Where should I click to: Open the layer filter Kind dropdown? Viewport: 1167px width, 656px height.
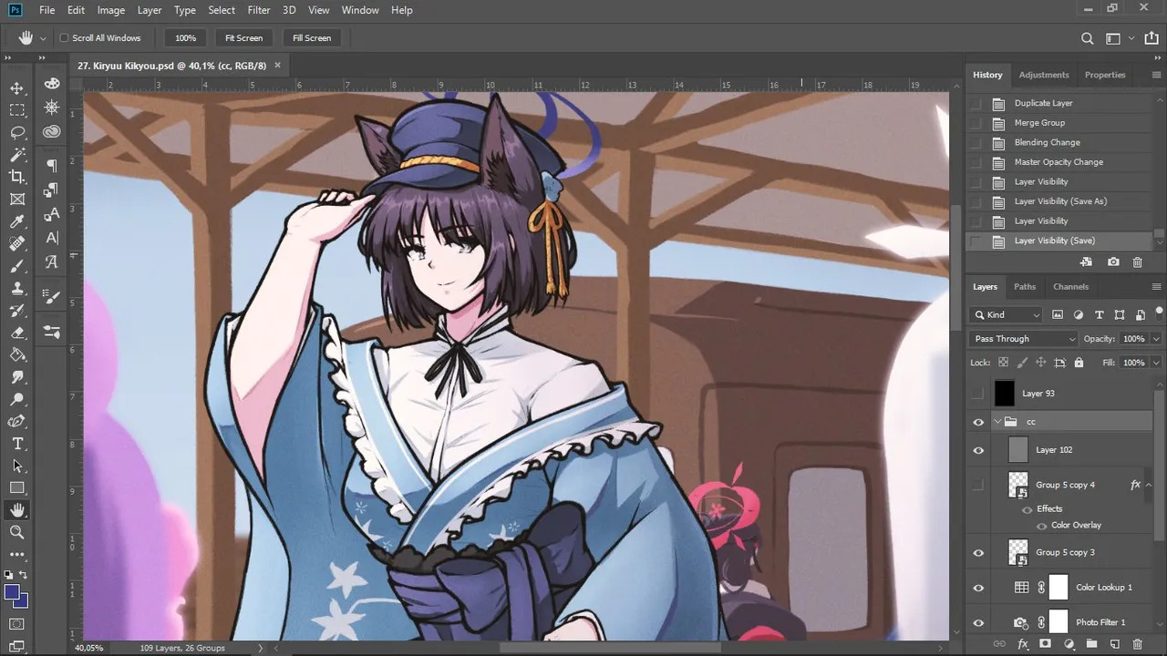point(1007,315)
